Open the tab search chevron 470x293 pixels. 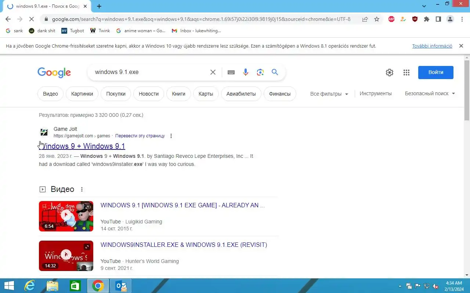(424, 6)
